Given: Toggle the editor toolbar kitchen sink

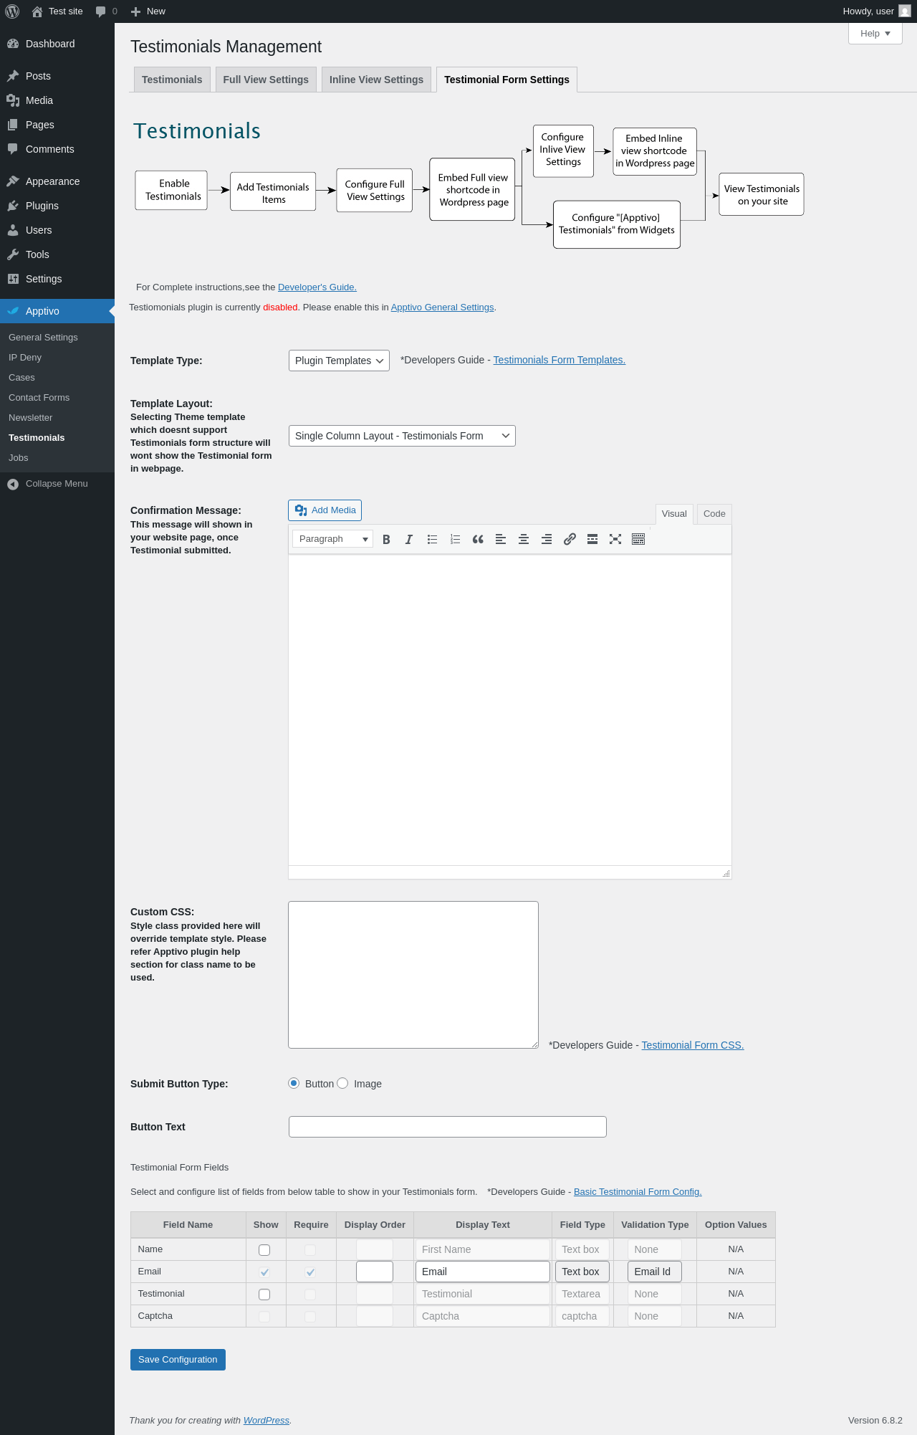Looking at the screenshot, I should (638, 539).
